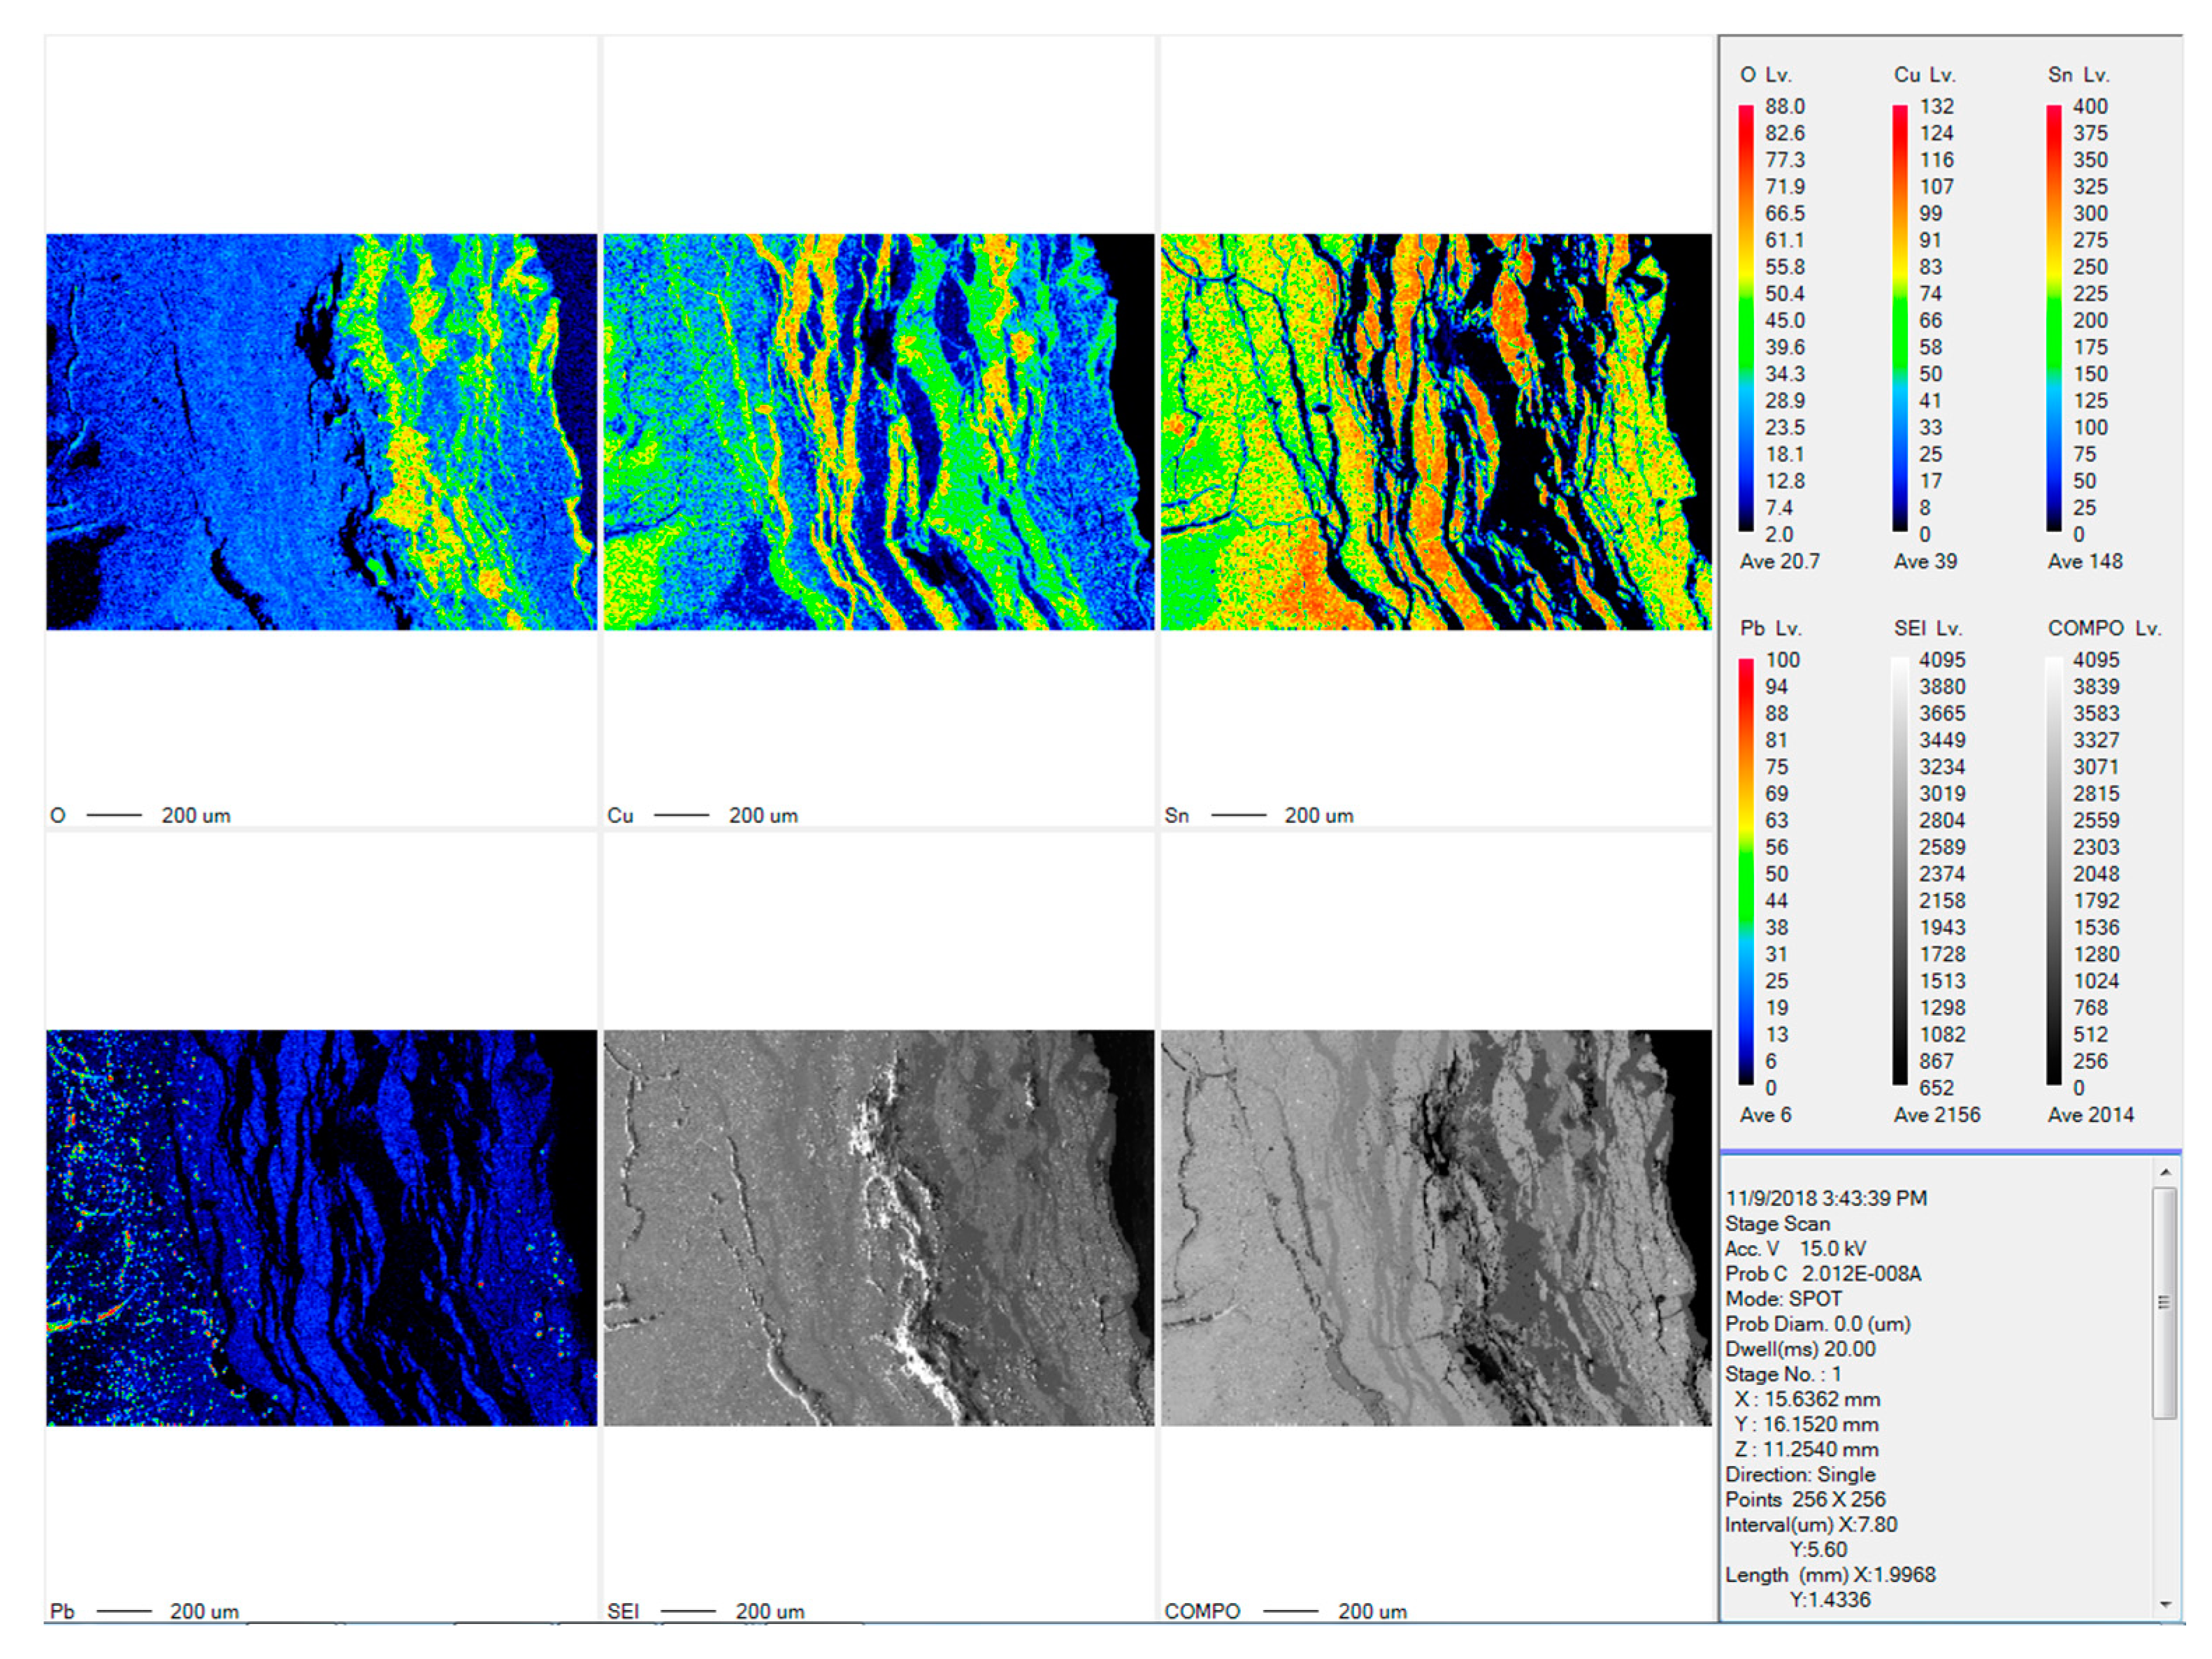The height and width of the screenshot is (1659, 2212).
Task: Click the Sn Lv. color scale bar
Action: tap(2054, 318)
